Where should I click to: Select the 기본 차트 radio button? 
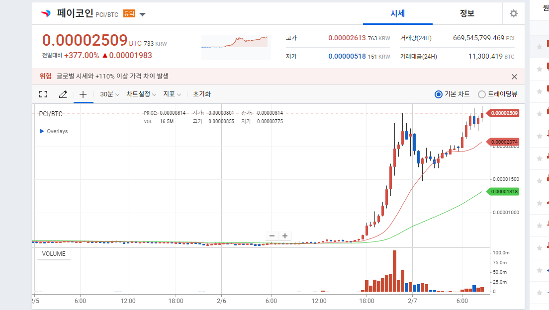[439, 94]
